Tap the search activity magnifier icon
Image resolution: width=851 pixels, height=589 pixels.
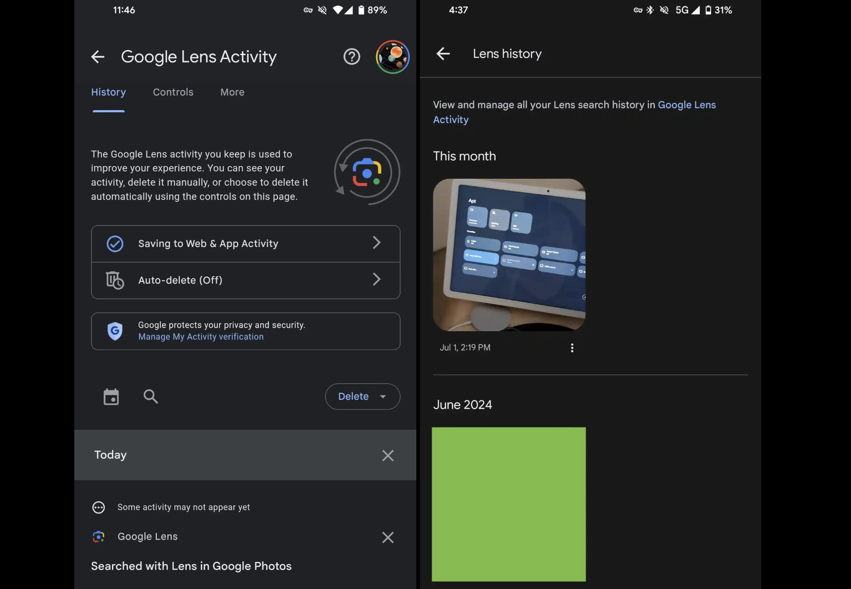pos(150,396)
